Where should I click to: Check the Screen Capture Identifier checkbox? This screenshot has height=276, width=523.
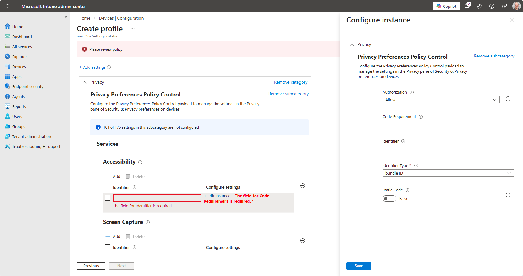(x=108, y=247)
